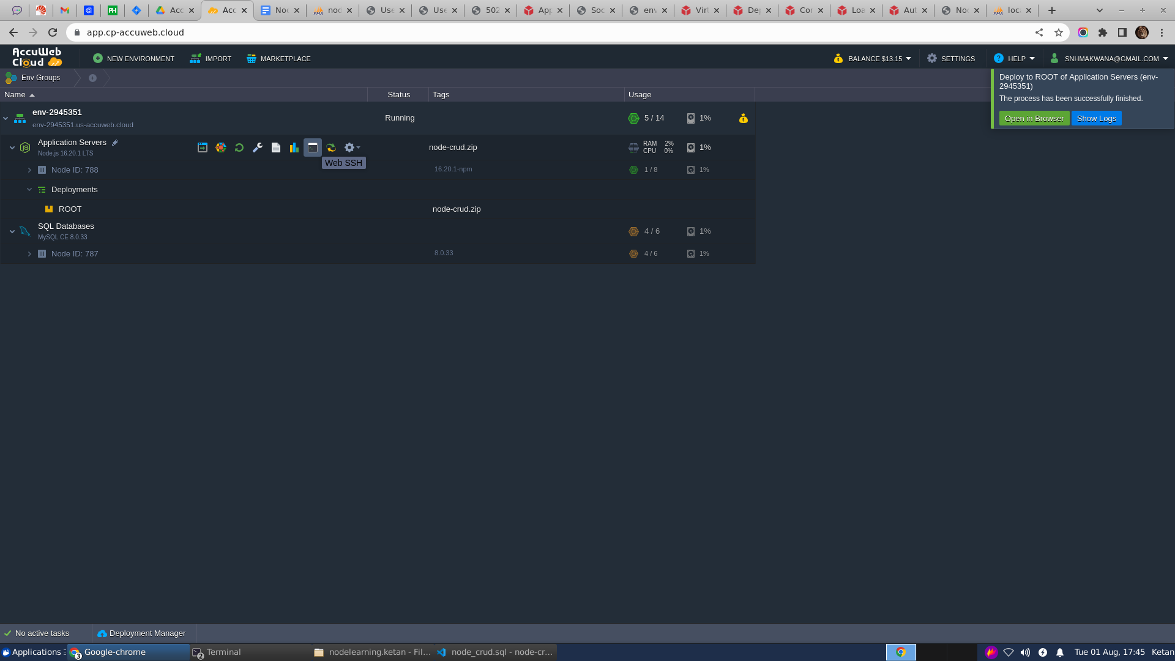The height and width of the screenshot is (661, 1175).
Task: Click the Open in Browser button
Action: tap(1034, 119)
